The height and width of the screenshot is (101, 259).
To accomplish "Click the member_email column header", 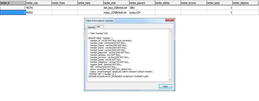I will point(116,3).
